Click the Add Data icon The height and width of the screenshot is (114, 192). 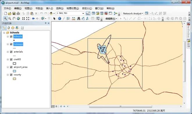click(x=51, y=13)
